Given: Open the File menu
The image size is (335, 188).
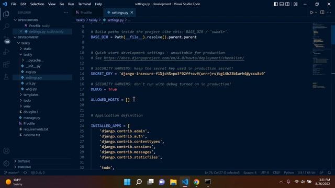Looking at the screenshot, I should (x=14, y=4).
